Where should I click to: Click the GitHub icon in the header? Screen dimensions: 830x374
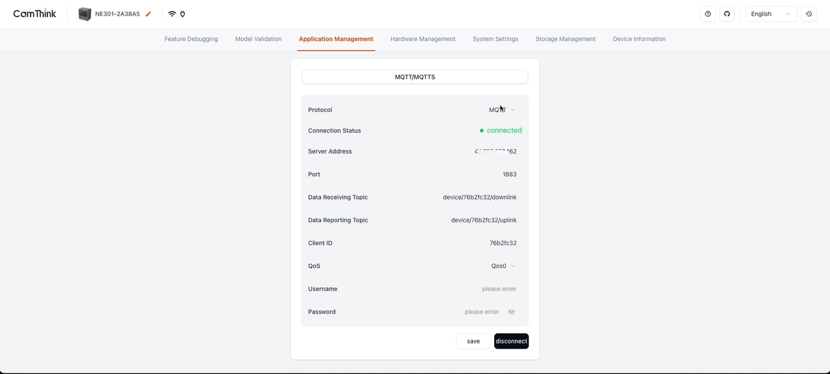(x=727, y=14)
